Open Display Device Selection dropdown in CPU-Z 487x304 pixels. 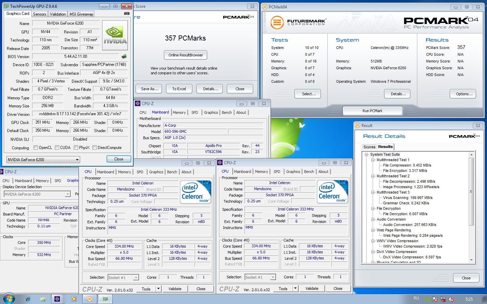37,194
